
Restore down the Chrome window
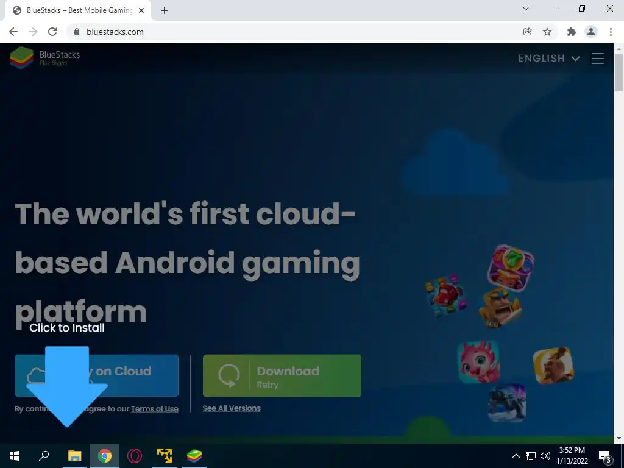point(582,9)
